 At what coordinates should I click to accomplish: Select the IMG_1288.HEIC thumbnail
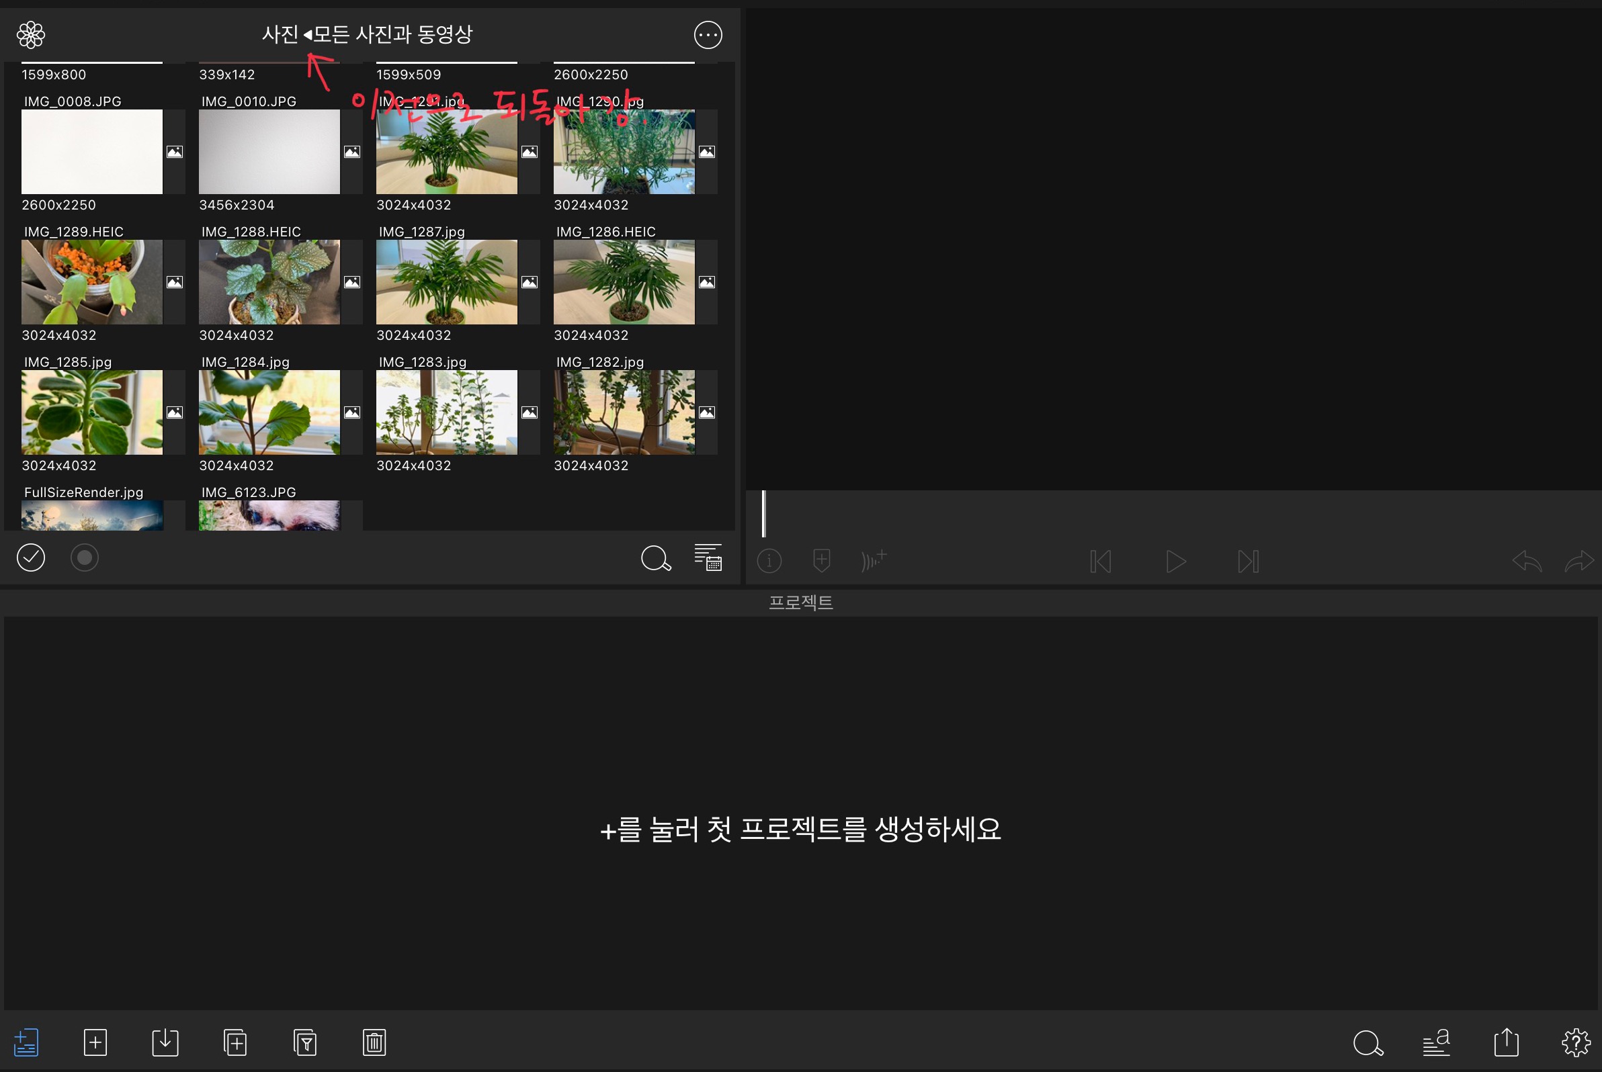click(x=269, y=281)
